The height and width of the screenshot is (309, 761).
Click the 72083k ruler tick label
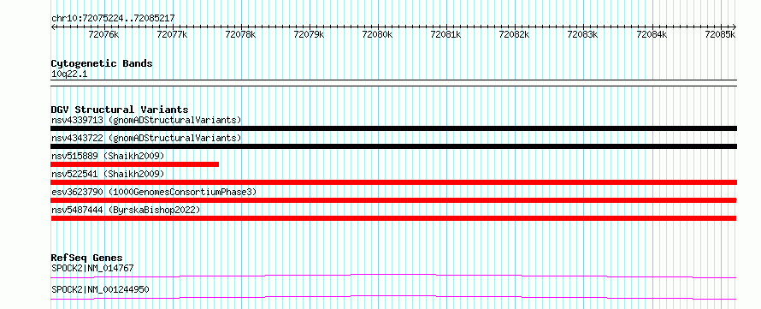pyautogui.click(x=583, y=34)
